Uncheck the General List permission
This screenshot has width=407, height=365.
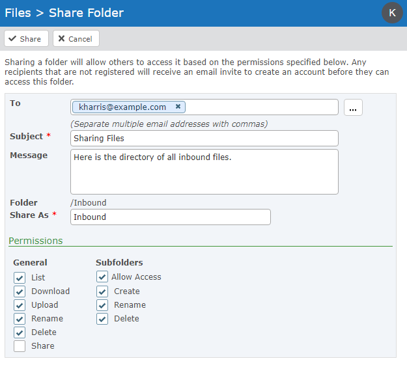20,278
